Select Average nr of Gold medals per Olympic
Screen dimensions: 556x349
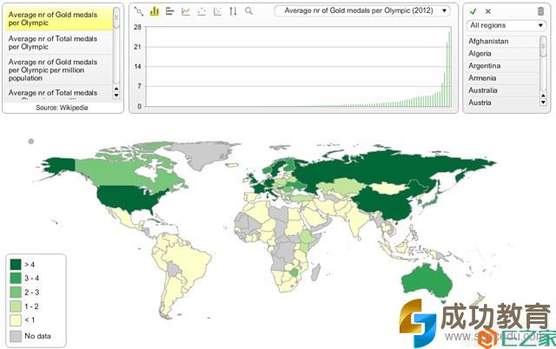tap(57, 18)
